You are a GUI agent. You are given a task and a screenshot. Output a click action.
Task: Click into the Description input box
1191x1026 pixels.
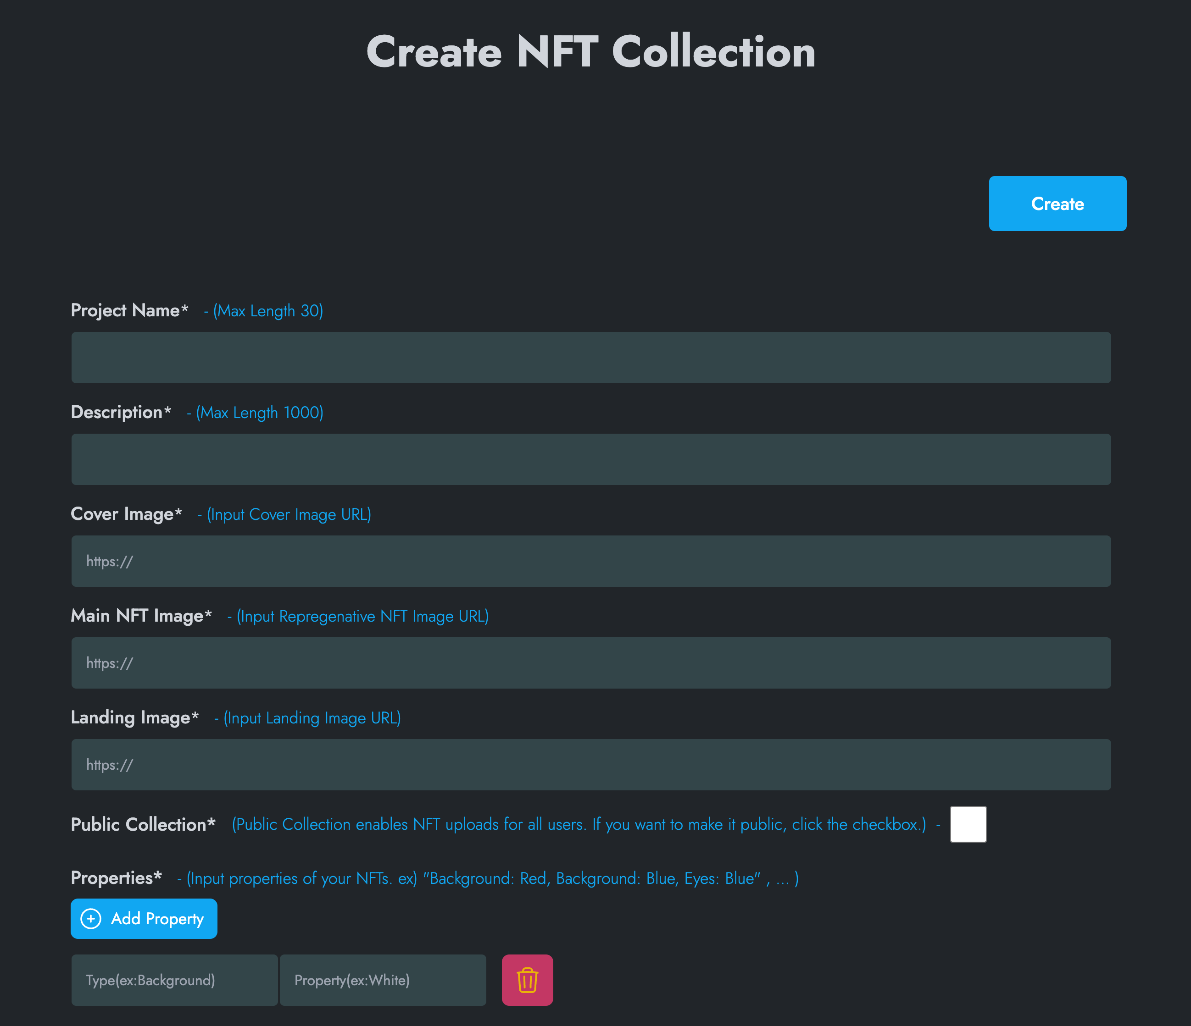(590, 459)
